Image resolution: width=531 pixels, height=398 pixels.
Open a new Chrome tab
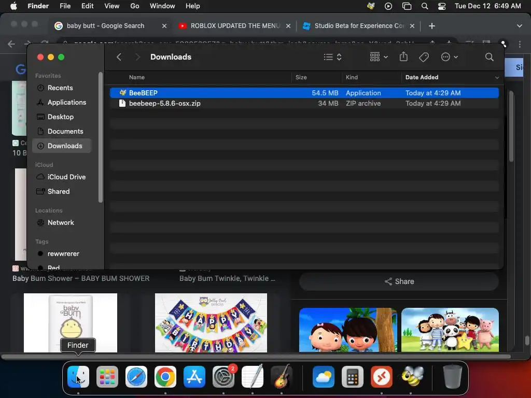[x=432, y=26]
